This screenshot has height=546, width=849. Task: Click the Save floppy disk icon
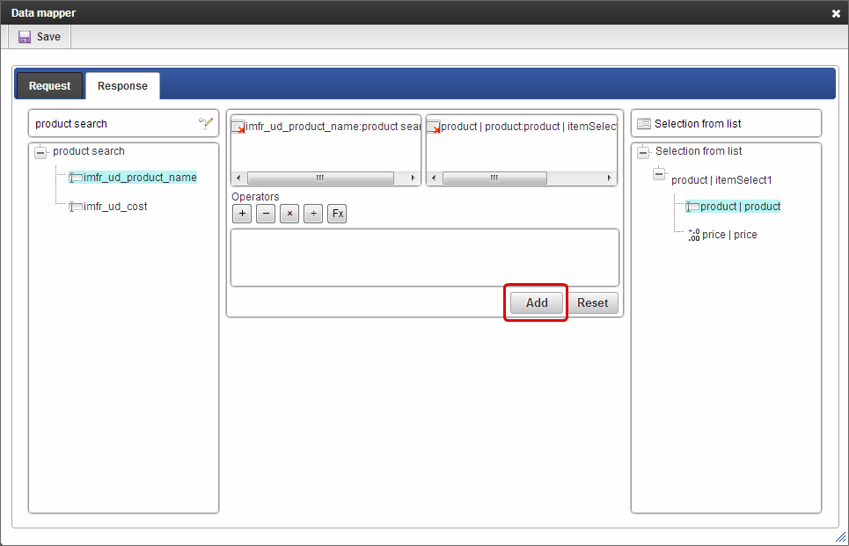[x=25, y=37]
